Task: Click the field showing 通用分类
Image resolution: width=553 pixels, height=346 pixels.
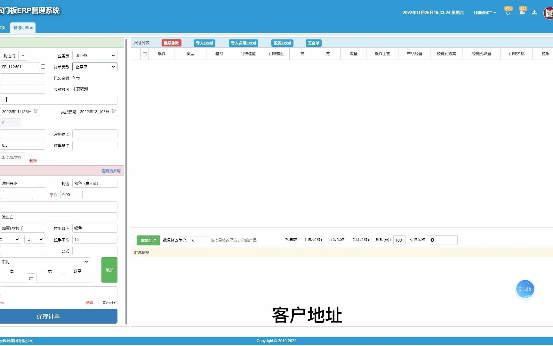Action: click(22, 183)
